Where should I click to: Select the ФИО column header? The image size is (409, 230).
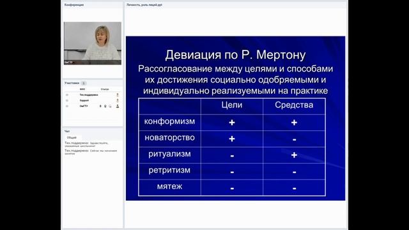point(82,89)
